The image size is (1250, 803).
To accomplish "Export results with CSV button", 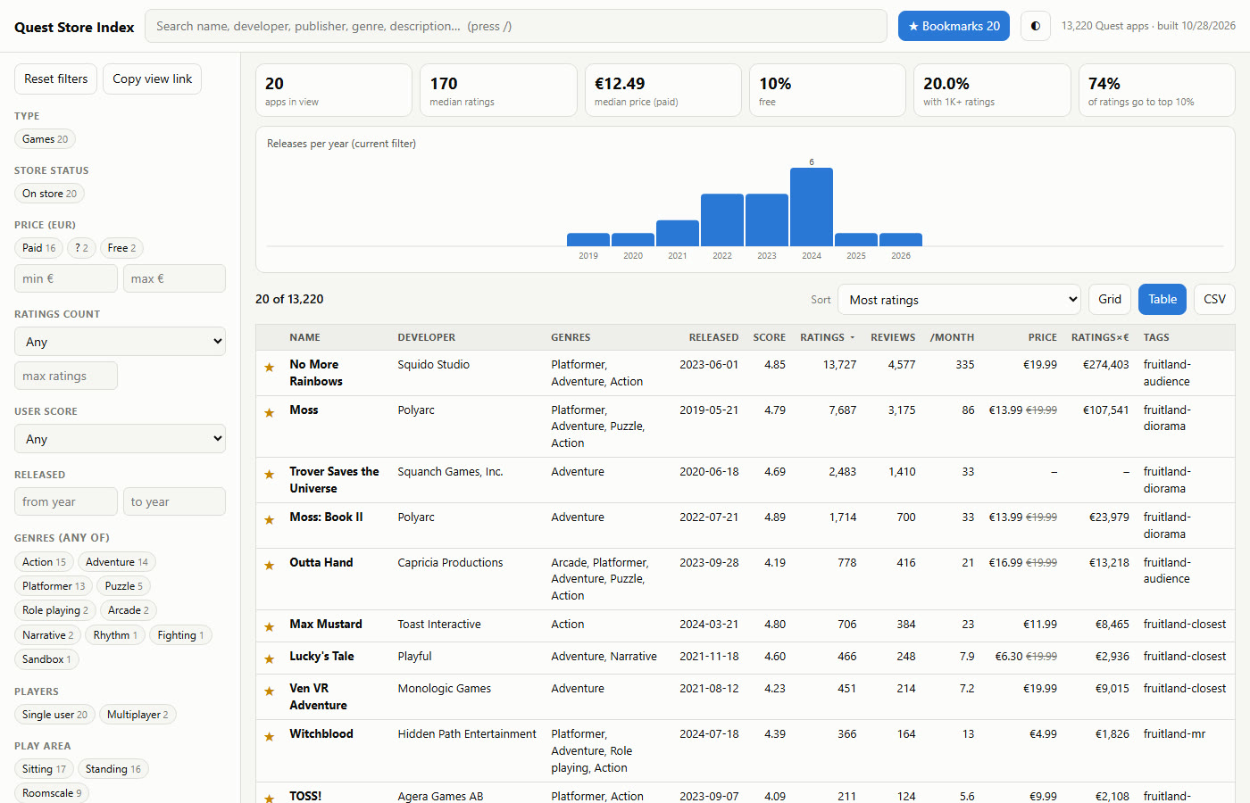I will [1214, 300].
